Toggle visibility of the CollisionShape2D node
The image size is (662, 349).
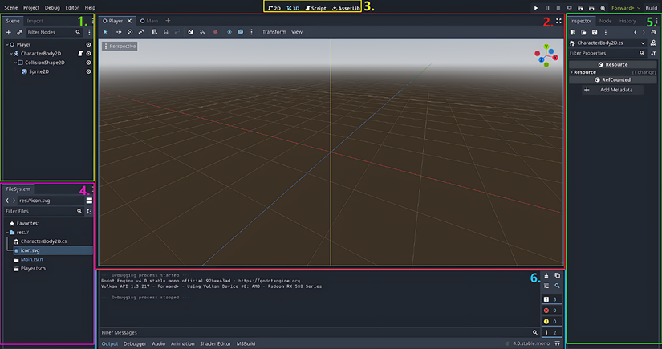click(x=88, y=63)
